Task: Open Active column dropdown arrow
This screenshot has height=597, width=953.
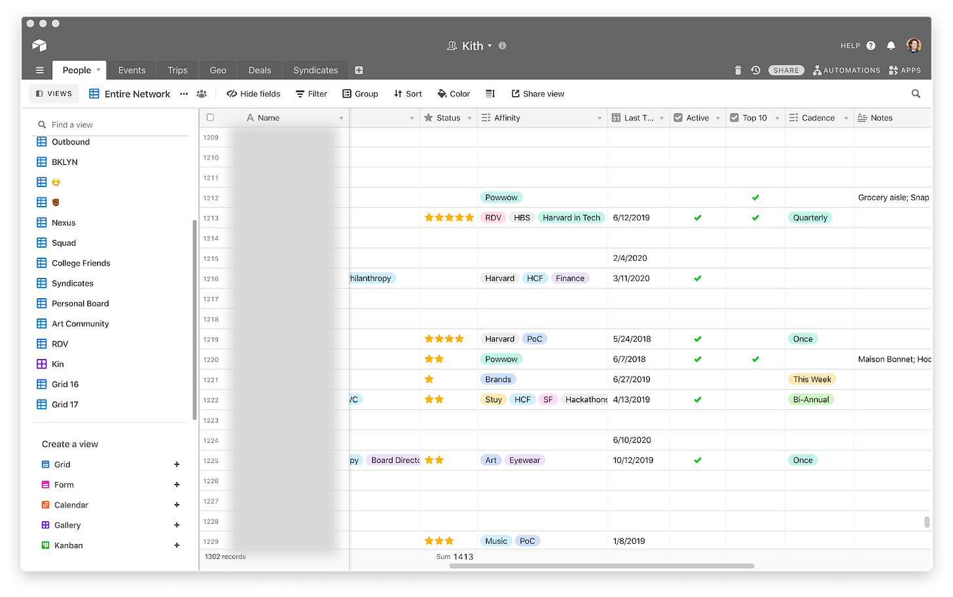Action: point(718,118)
